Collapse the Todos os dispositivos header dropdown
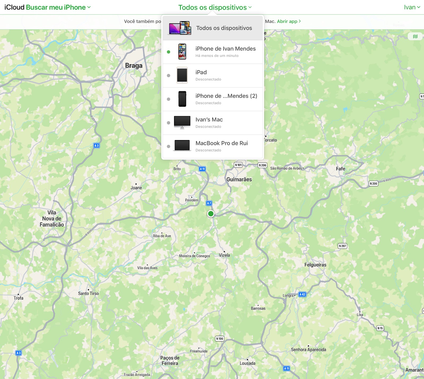The height and width of the screenshot is (379, 424). (215, 7)
